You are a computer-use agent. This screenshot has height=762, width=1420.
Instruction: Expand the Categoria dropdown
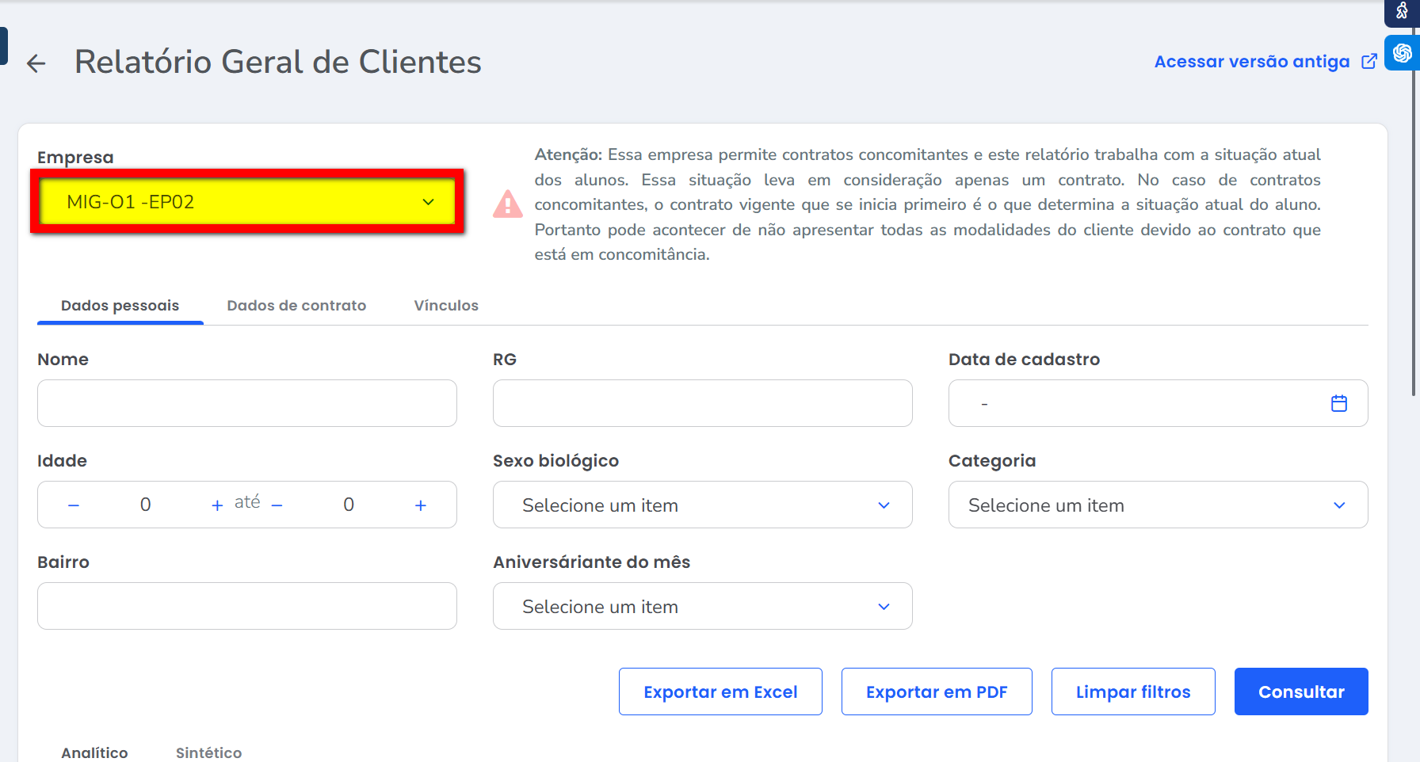1158,505
